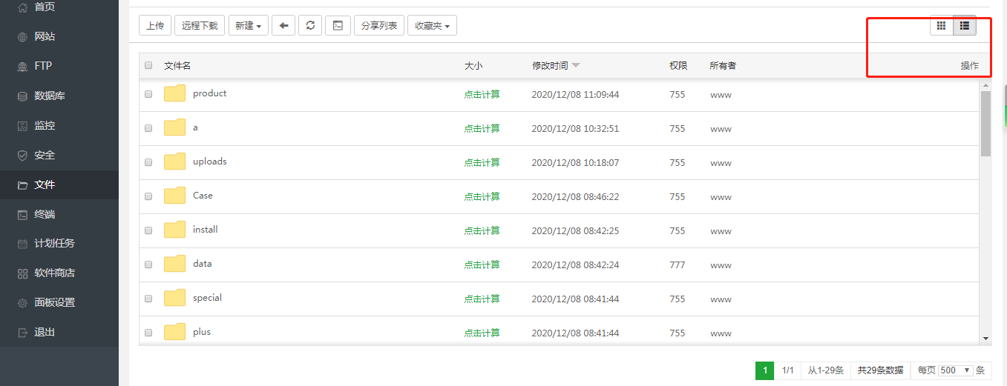Click the 分享列表 button
The height and width of the screenshot is (386, 1007).
click(379, 25)
